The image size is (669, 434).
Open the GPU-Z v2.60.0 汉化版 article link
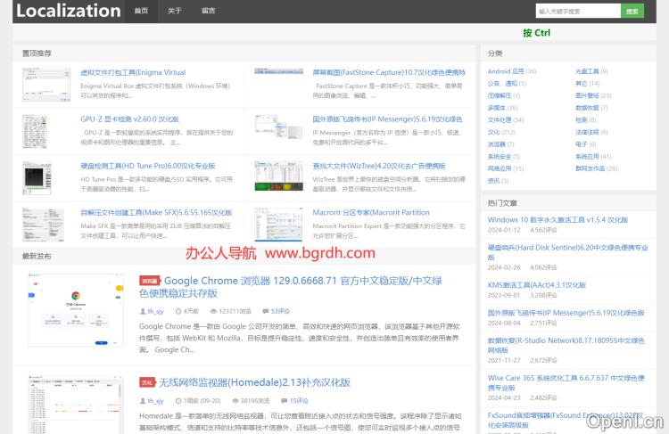(x=129, y=119)
